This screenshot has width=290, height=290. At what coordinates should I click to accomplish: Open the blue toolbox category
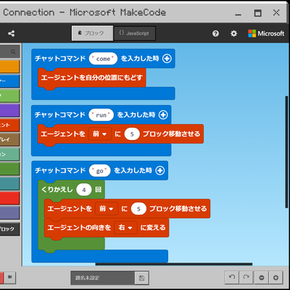pos(9,81)
